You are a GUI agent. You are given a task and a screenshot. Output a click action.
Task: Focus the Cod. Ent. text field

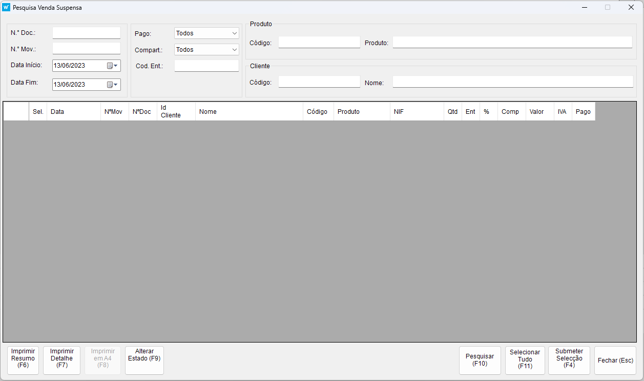click(x=206, y=66)
